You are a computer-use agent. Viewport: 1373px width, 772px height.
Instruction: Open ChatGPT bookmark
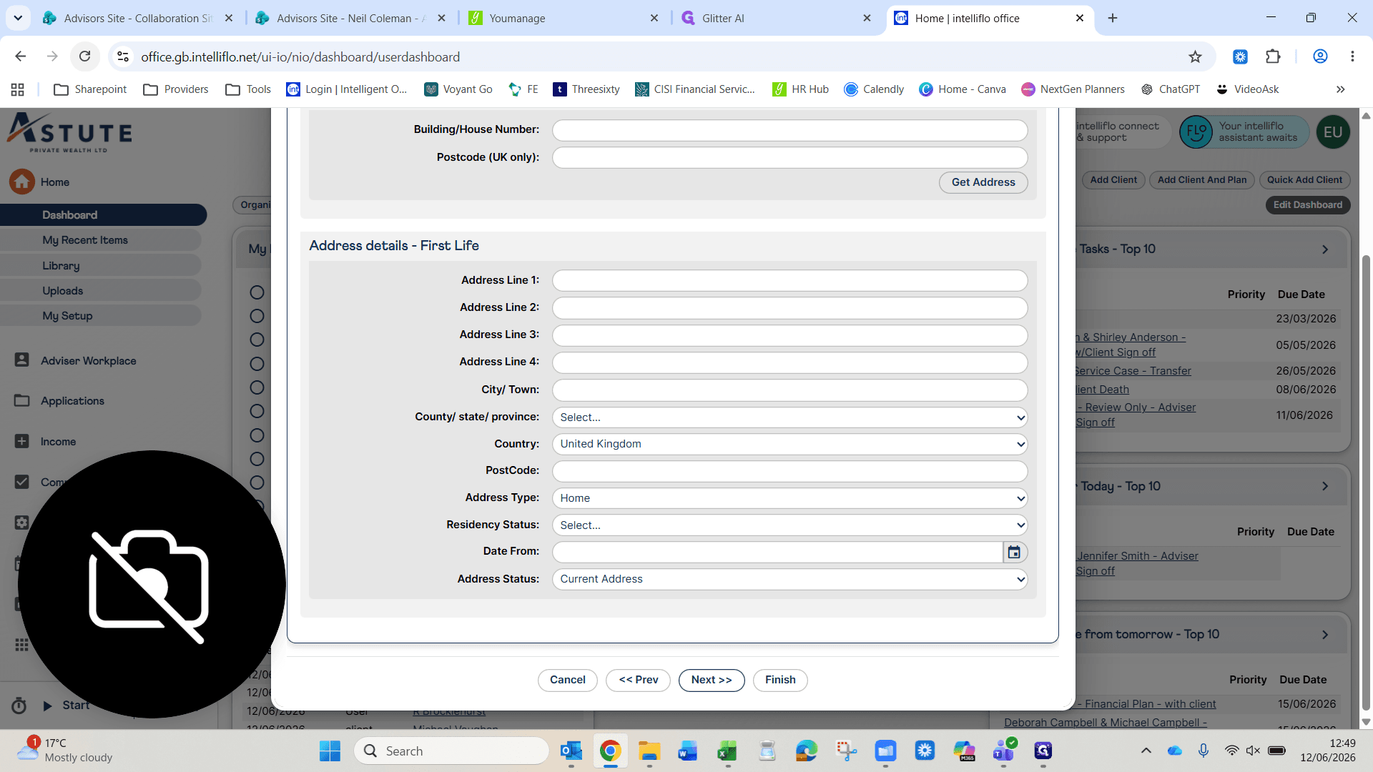click(1171, 89)
